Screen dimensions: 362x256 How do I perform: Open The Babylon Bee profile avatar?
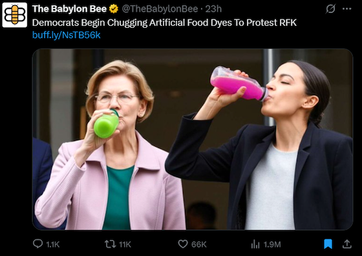[15, 15]
